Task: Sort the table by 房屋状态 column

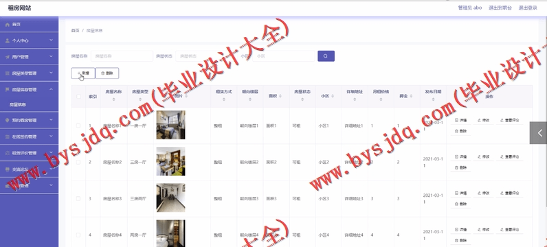Action: click(x=302, y=99)
